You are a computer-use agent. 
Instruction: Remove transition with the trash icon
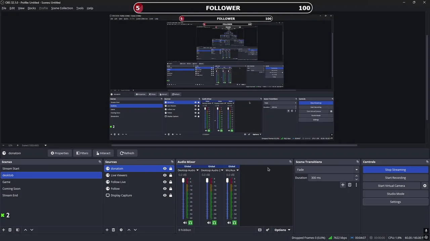click(x=350, y=185)
